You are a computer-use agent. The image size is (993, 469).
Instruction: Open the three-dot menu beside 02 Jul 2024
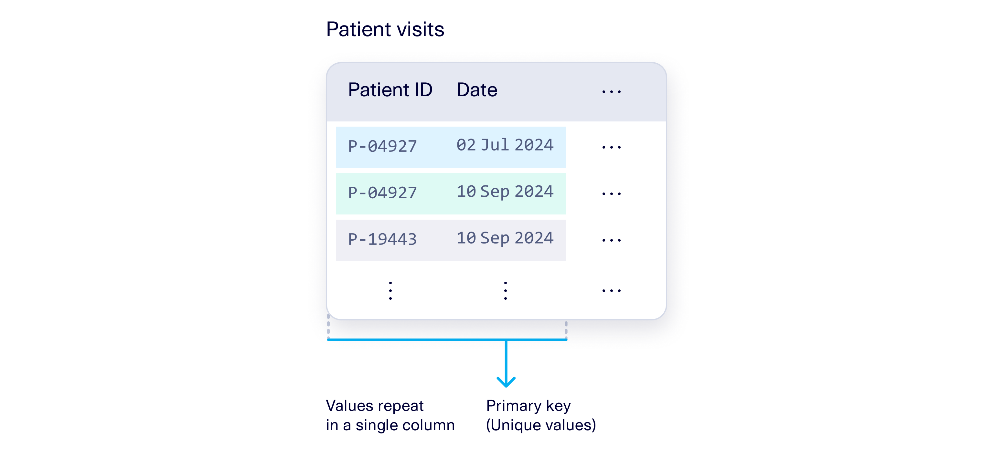pos(611,147)
